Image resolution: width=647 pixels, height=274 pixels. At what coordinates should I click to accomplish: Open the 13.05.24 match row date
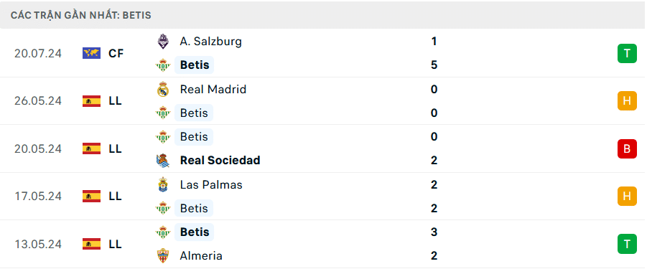point(38,245)
